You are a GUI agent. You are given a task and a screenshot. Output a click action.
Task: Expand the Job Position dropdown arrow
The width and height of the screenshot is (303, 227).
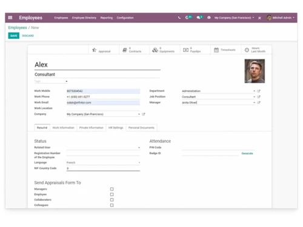pos(254,97)
